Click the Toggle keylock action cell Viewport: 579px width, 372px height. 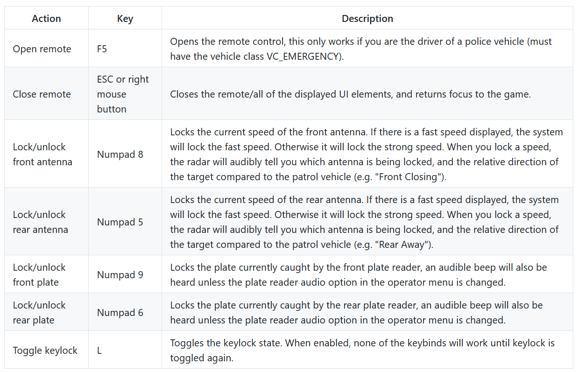(46, 350)
